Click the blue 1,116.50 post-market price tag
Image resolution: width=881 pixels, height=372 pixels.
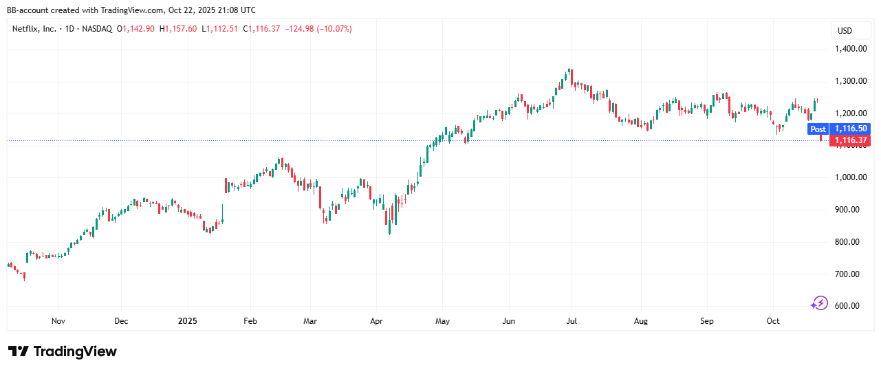pos(850,129)
